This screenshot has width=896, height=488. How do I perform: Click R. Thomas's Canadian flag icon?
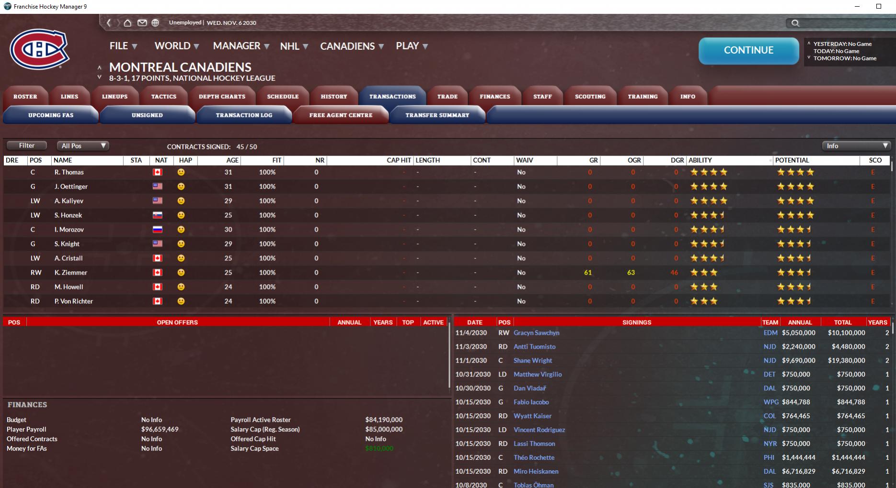click(x=158, y=172)
